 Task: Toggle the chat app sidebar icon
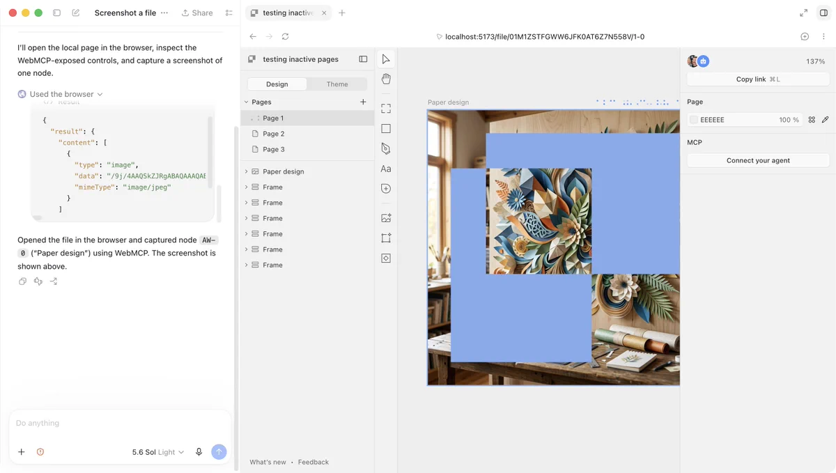point(57,13)
